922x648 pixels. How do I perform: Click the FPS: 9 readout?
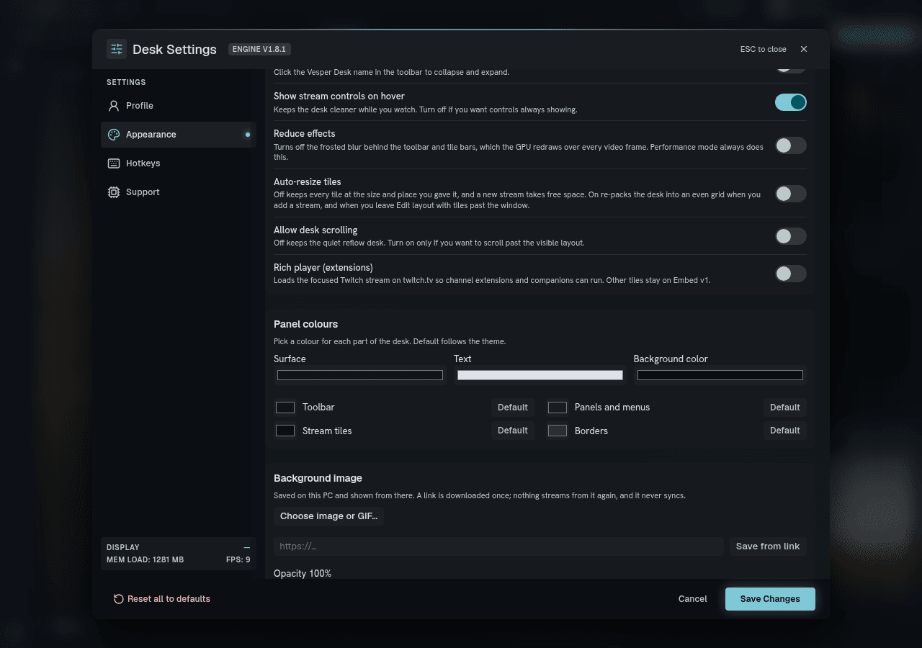click(x=238, y=559)
